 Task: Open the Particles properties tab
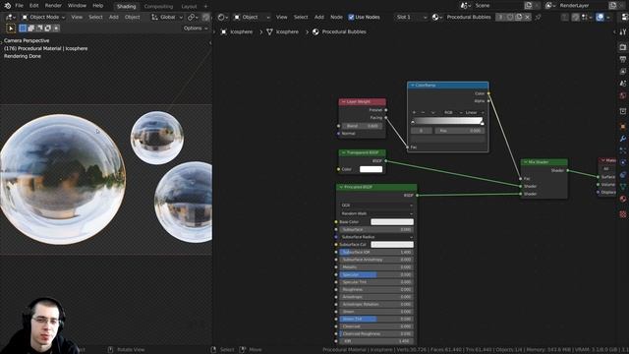pyautogui.click(x=623, y=150)
